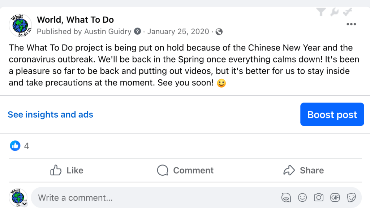370x210 pixels.
Task: Click the World, What To Do profile picture
Action: 20,25
